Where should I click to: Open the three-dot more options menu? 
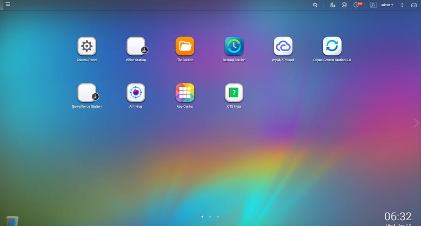402,5
